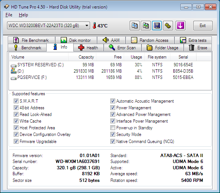Screen dimensions: 220x193
Task: Toggle the 48-bit Address checkbox
Action: (x=16, y=108)
